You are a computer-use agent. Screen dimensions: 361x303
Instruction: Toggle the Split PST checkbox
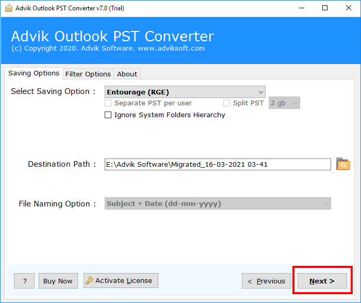coord(226,103)
